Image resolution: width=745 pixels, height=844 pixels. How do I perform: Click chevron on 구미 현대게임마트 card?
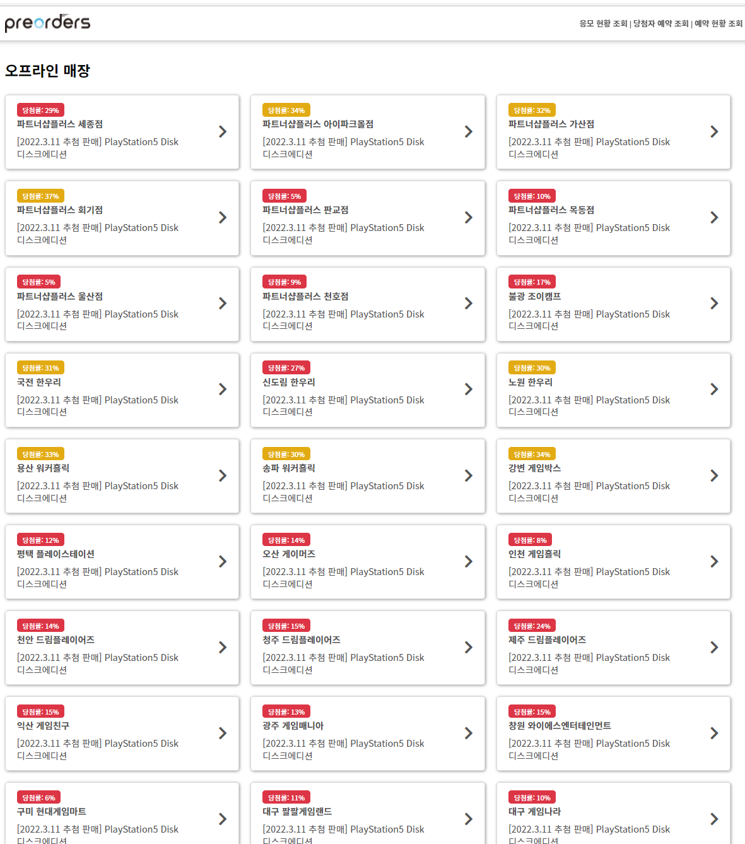coord(223,819)
